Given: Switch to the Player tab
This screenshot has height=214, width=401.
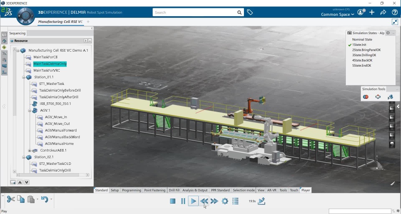Looking at the screenshot, I should pos(306,190).
